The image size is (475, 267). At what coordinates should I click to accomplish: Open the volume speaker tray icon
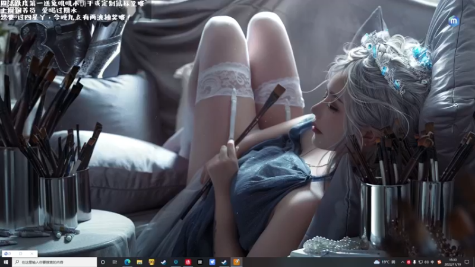pos(426,262)
